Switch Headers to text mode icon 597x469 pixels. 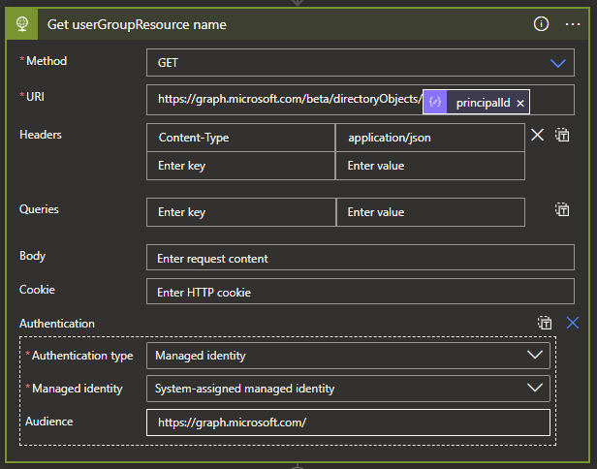pyautogui.click(x=562, y=136)
